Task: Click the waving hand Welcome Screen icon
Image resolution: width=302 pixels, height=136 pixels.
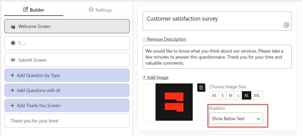Action: [x=13, y=26]
